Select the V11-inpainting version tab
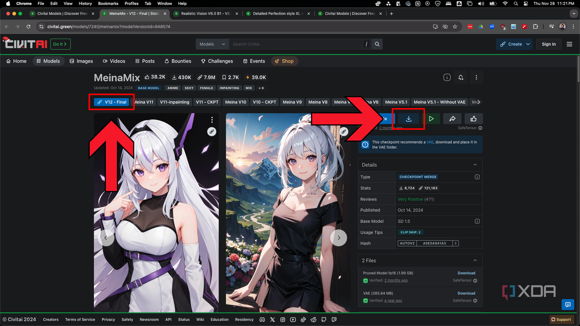Image resolution: width=580 pixels, height=326 pixels. point(175,102)
